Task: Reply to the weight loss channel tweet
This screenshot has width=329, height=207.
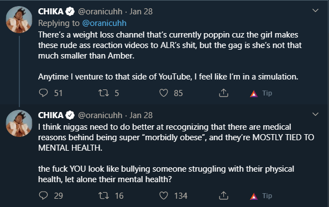Action: coord(44,93)
